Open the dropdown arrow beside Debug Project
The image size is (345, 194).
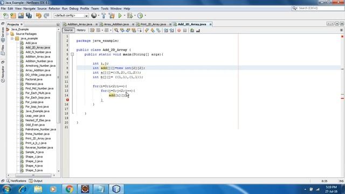click(x=135, y=16)
